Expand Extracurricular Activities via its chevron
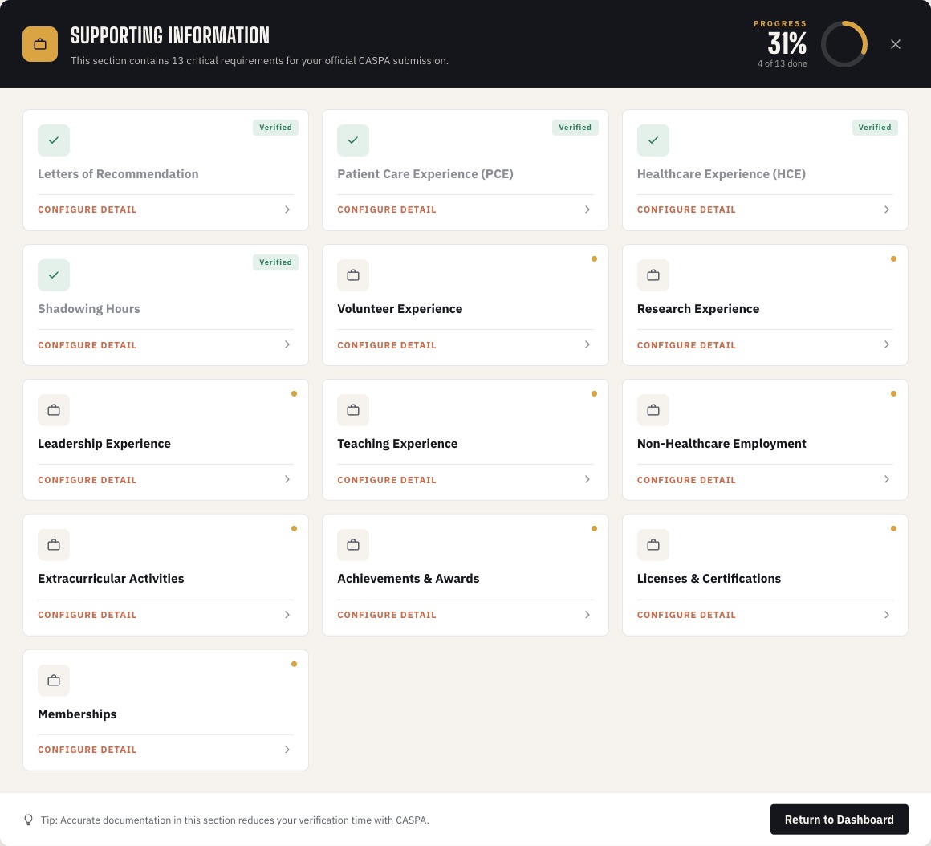The image size is (931, 846). click(x=287, y=615)
